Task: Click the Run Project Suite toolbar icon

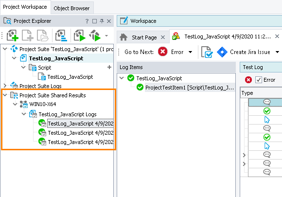Action: tap(95, 36)
